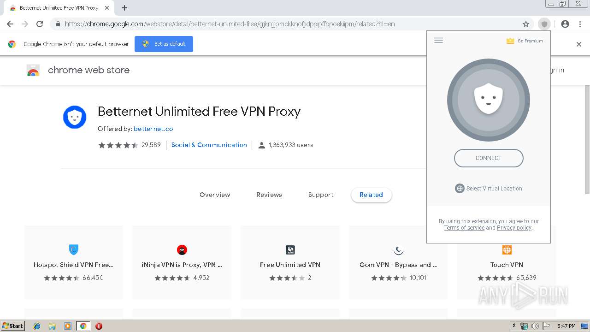Click the Hotspot Shield VPN icon

74,250
